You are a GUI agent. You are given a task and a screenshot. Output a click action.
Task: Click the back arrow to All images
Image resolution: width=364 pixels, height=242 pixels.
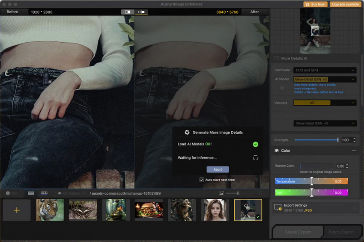(x=60, y=193)
